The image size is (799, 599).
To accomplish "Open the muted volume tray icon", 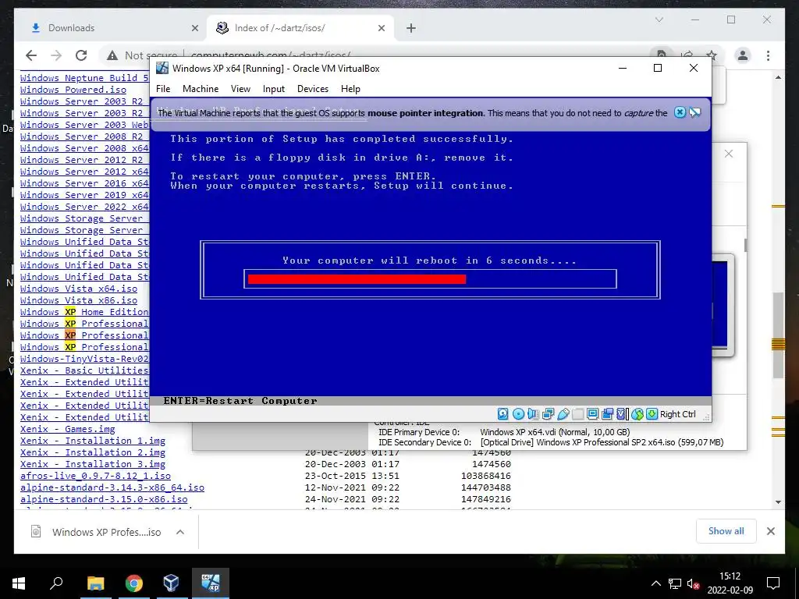I will 693,583.
